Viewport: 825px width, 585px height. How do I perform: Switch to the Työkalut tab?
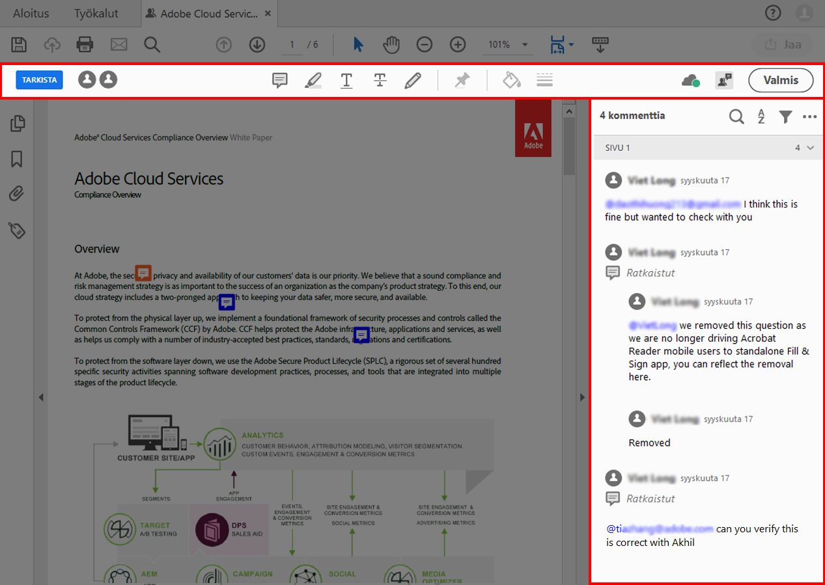[x=96, y=13]
